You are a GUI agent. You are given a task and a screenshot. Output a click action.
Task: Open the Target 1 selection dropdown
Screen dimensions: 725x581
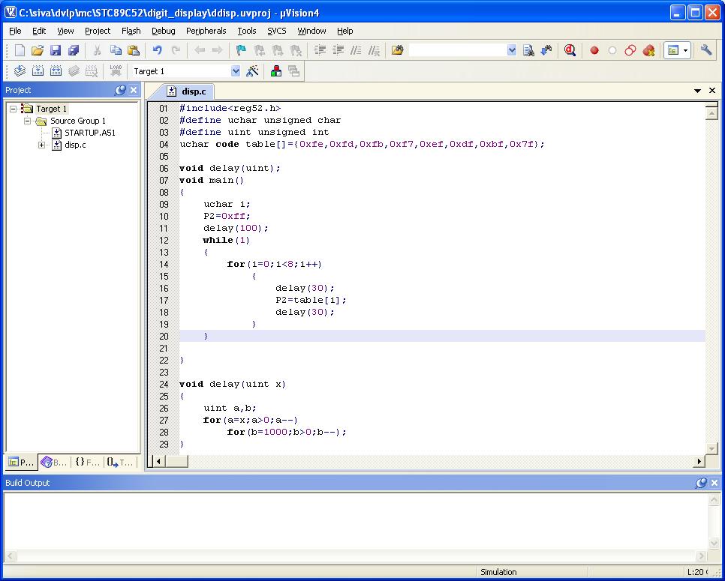point(235,70)
